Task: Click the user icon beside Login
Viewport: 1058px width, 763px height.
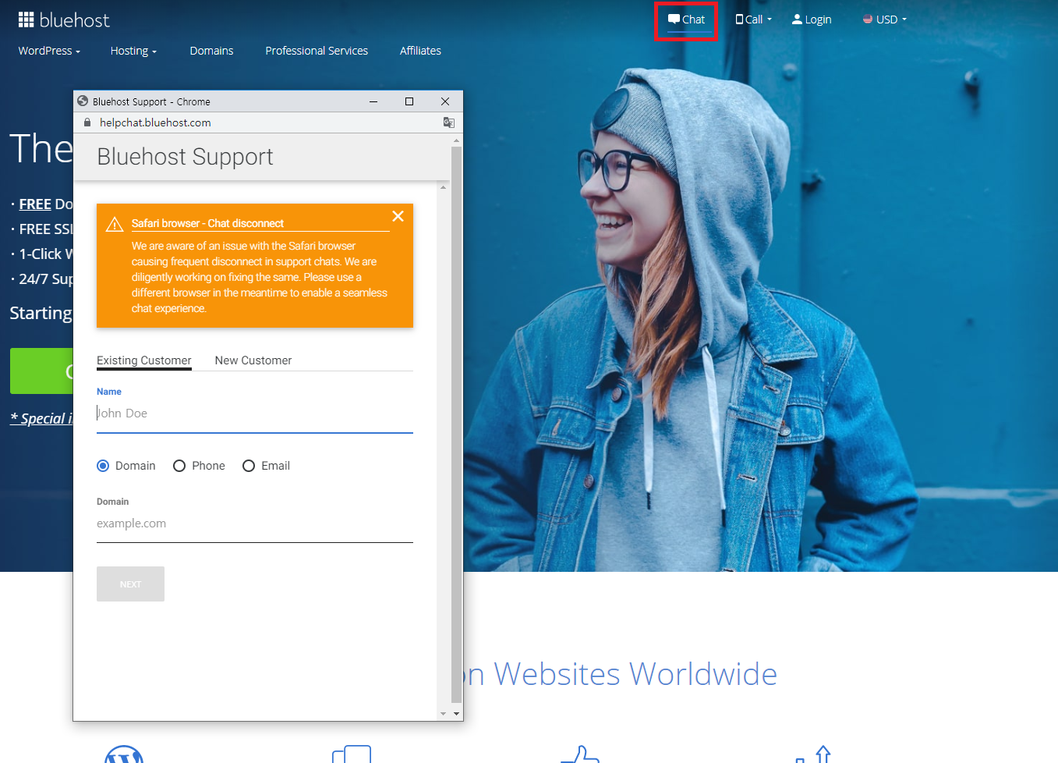Action: click(x=797, y=20)
